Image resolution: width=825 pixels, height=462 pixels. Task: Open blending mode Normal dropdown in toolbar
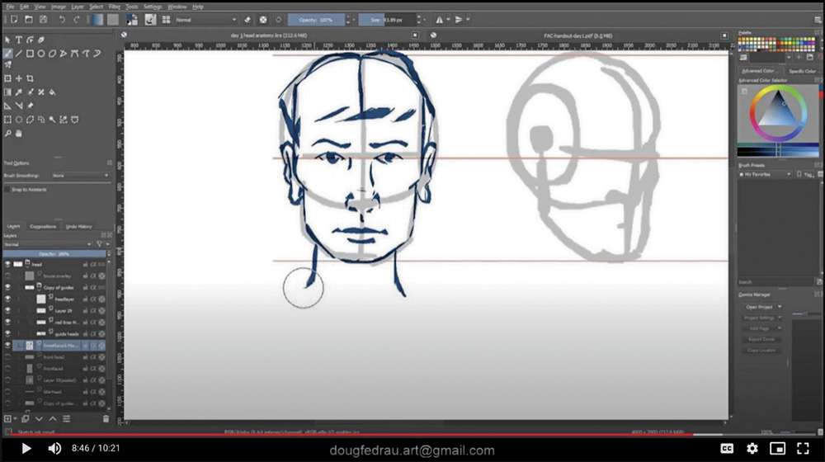(x=205, y=19)
